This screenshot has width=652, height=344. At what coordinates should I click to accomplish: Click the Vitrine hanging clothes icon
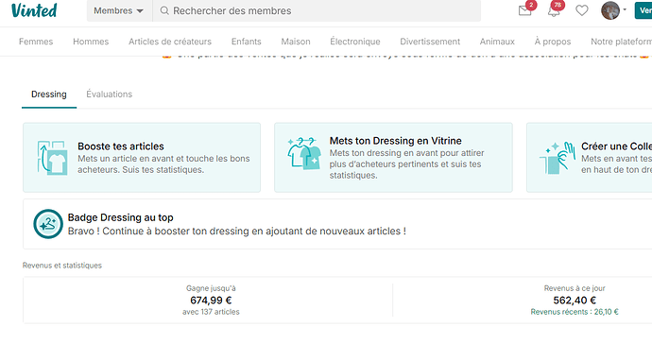(x=304, y=153)
